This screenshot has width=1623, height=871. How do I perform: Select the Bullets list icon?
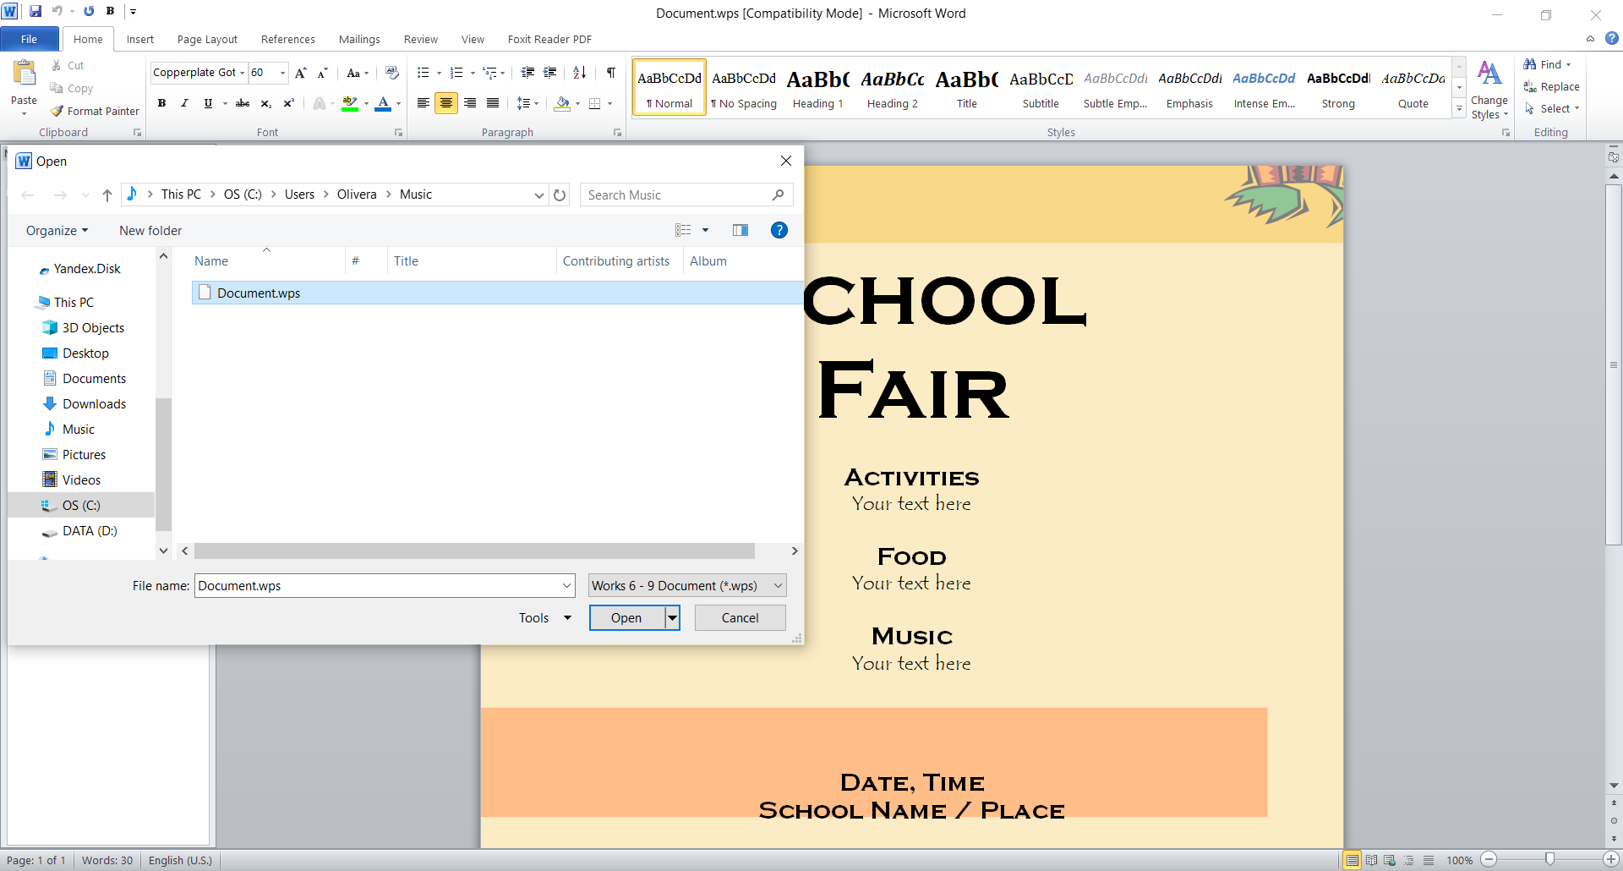(x=424, y=73)
